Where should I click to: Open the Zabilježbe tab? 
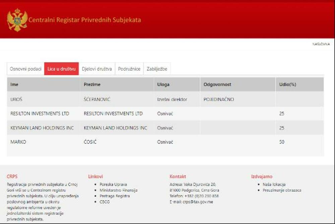(157, 69)
